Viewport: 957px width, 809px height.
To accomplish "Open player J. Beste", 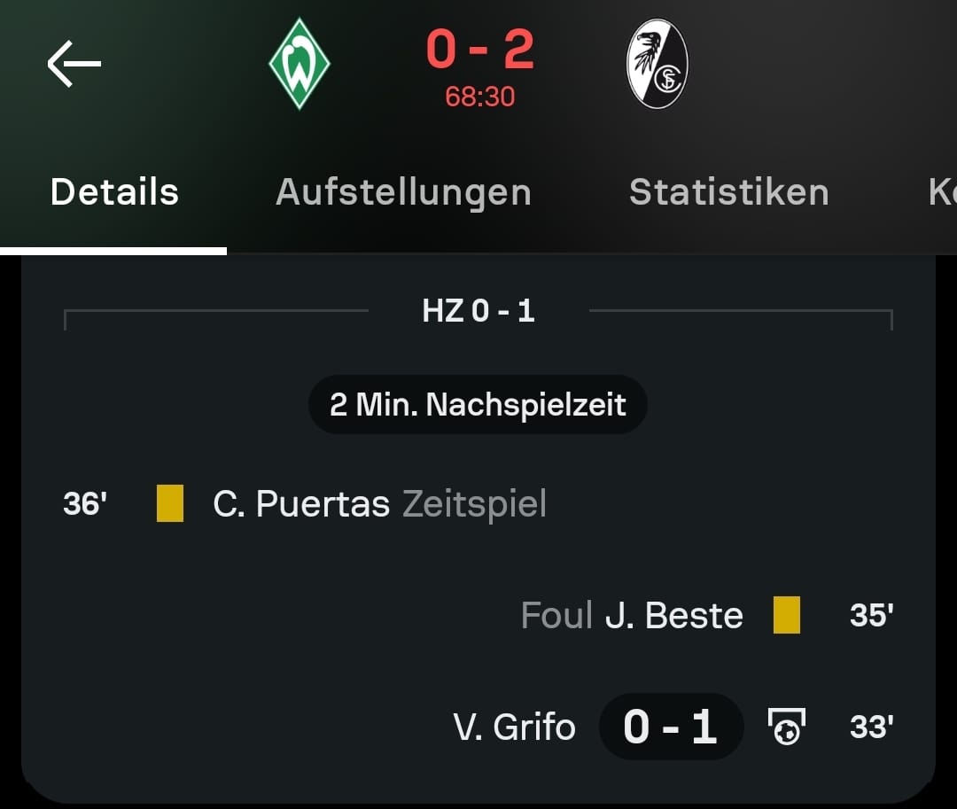I will (x=673, y=615).
